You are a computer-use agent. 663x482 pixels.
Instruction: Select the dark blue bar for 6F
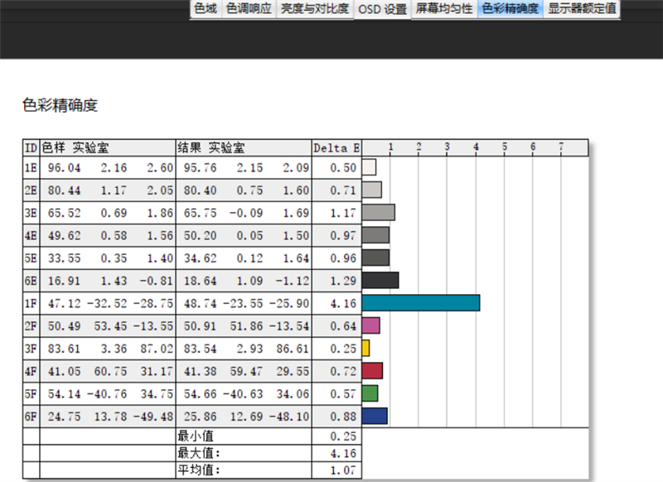click(375, 415)
